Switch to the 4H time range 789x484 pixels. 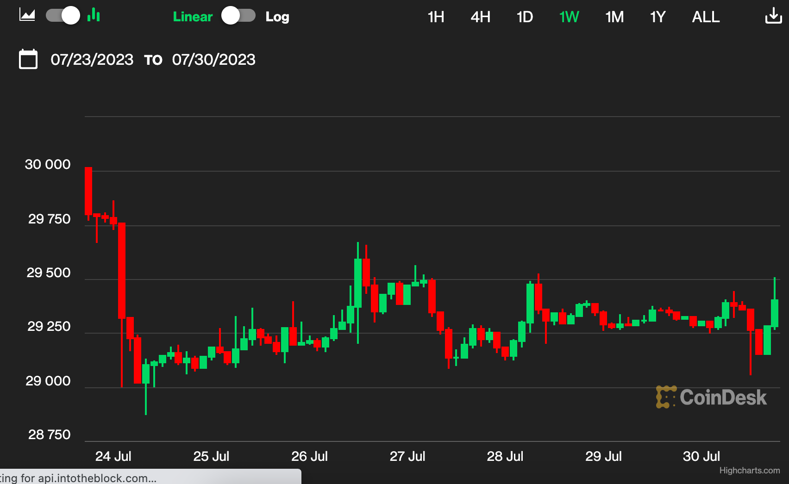coord(480,17)
